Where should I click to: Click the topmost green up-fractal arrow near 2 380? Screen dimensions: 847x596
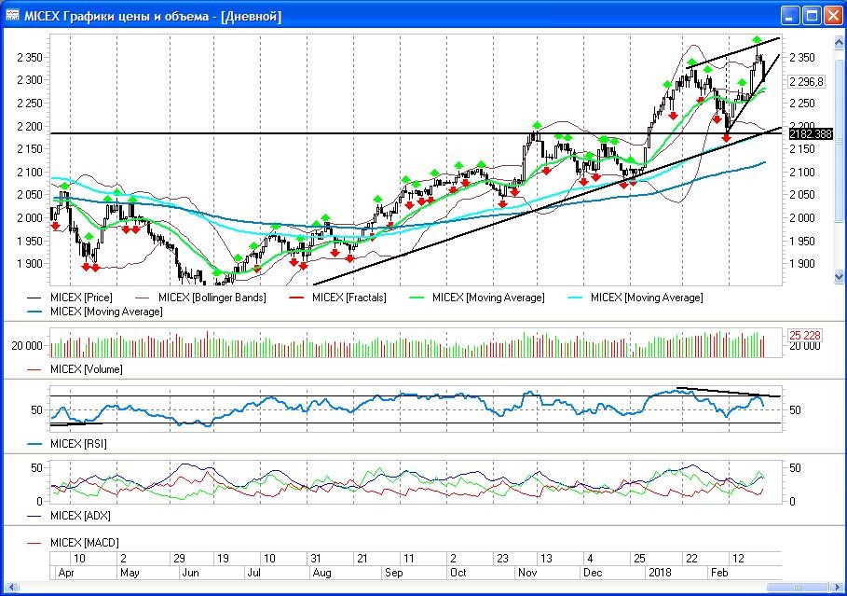coord(758,40)
